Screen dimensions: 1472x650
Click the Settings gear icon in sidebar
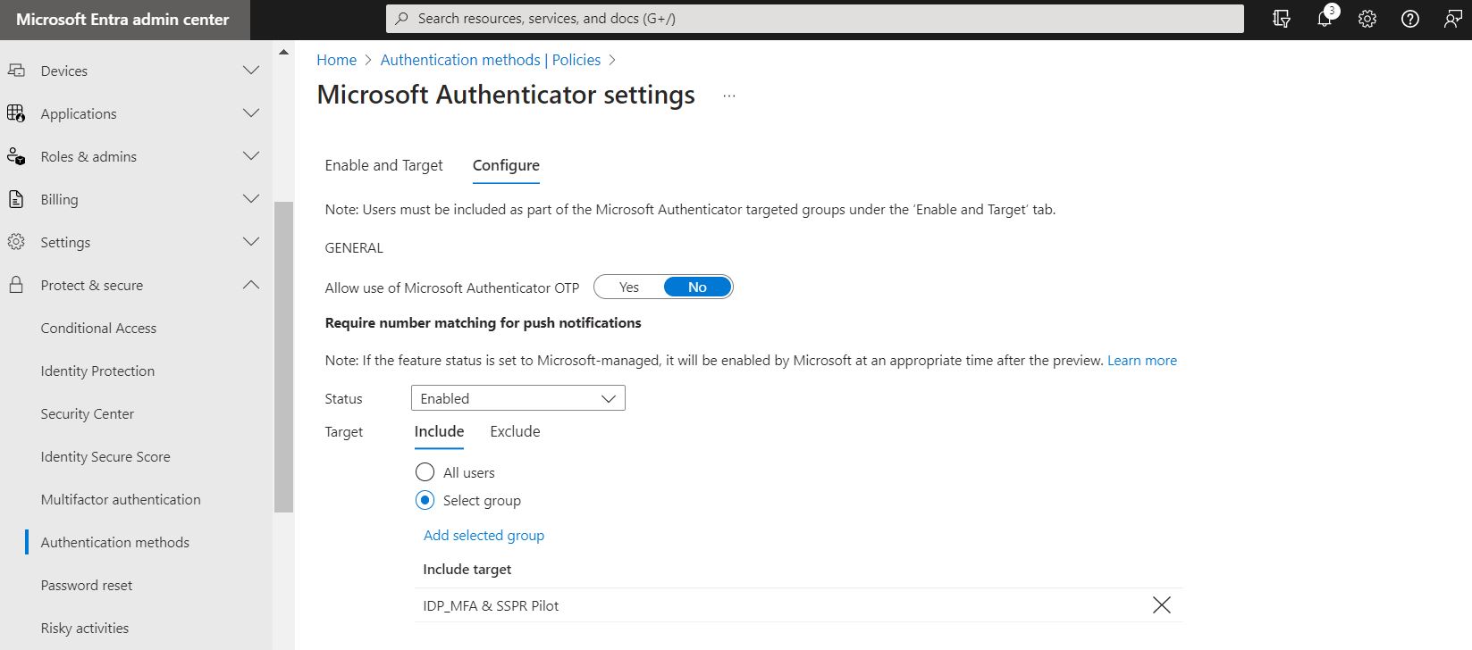click(x=16, y=242)
